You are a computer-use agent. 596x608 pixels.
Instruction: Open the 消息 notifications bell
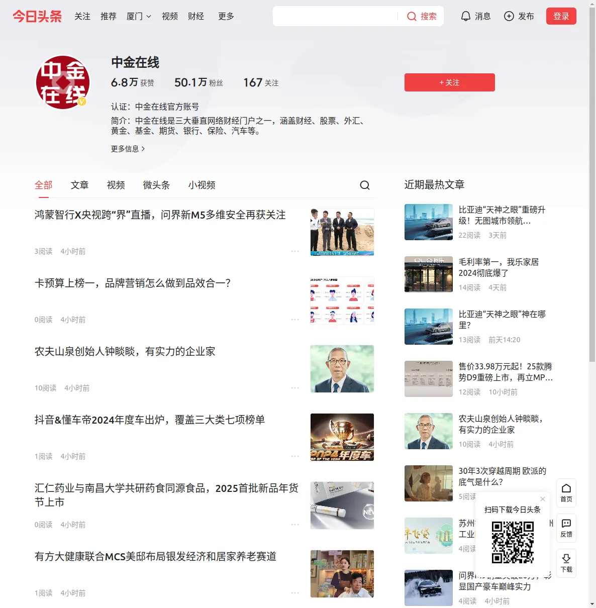click(x=466, y=17)
